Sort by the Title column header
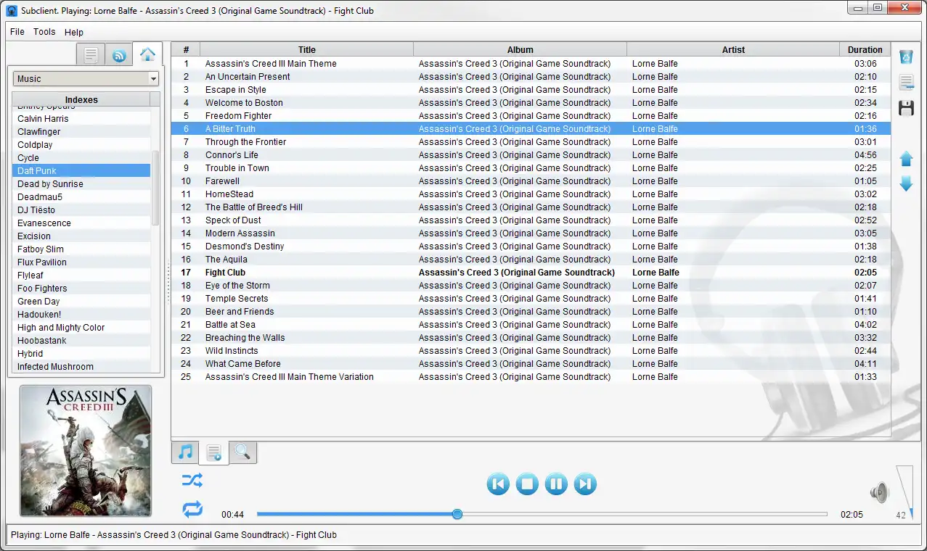Screen dimensions: 927x551 point(307,49)
